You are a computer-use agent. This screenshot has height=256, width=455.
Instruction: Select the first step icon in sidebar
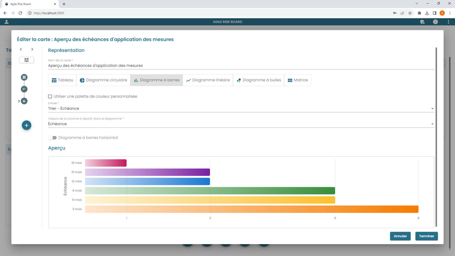24,77
